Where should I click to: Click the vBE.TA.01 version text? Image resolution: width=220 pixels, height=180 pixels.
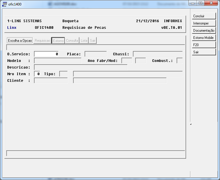172,28
